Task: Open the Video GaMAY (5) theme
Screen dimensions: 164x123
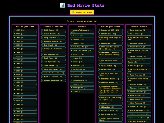Action: [x=111, y=66]
